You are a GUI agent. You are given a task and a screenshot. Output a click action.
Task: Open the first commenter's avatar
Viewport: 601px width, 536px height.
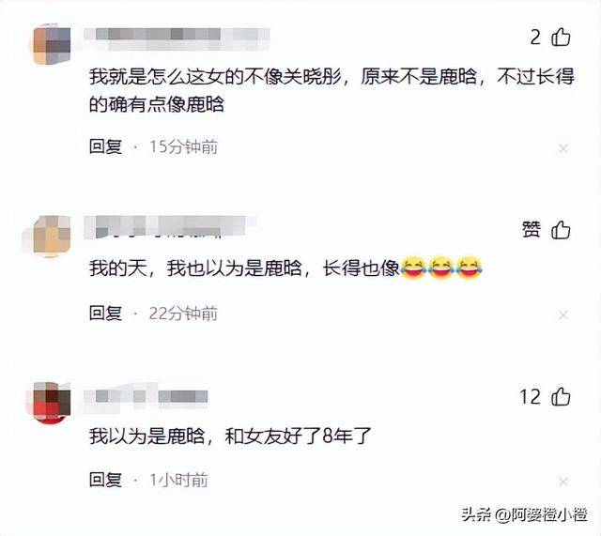point(52,45)
